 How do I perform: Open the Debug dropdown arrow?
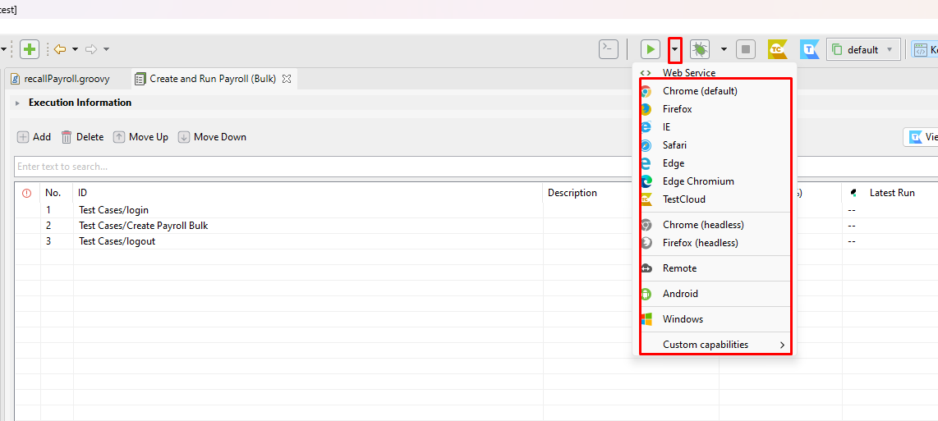(724, 49)
